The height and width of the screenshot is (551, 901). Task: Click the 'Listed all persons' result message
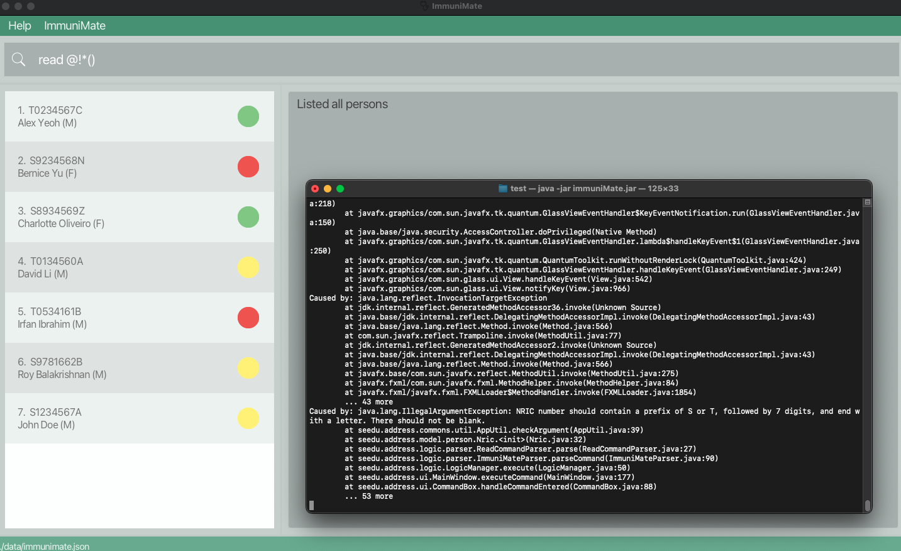click(342, 104)
